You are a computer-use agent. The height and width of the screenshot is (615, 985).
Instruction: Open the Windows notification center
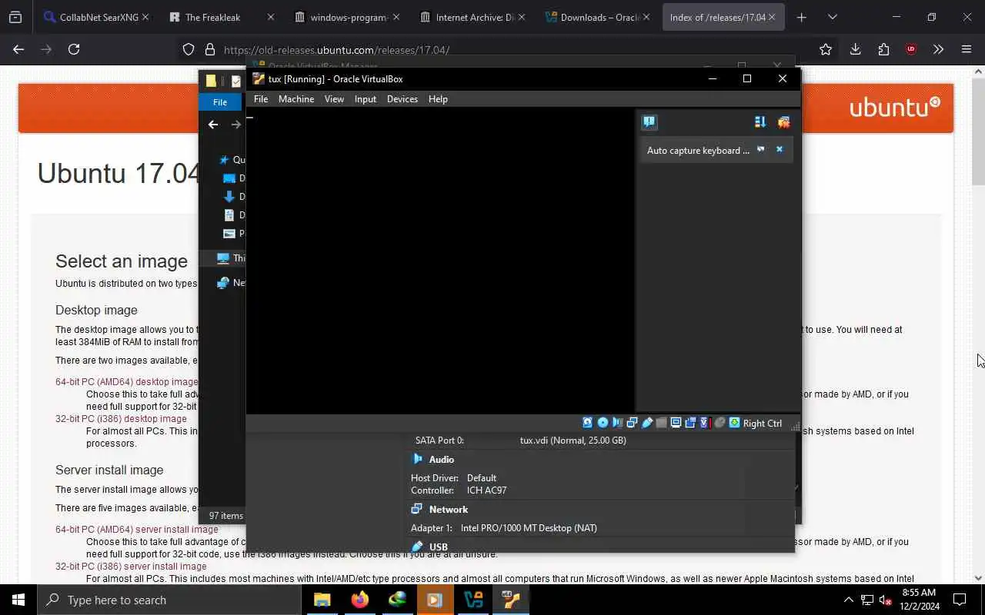960,600
